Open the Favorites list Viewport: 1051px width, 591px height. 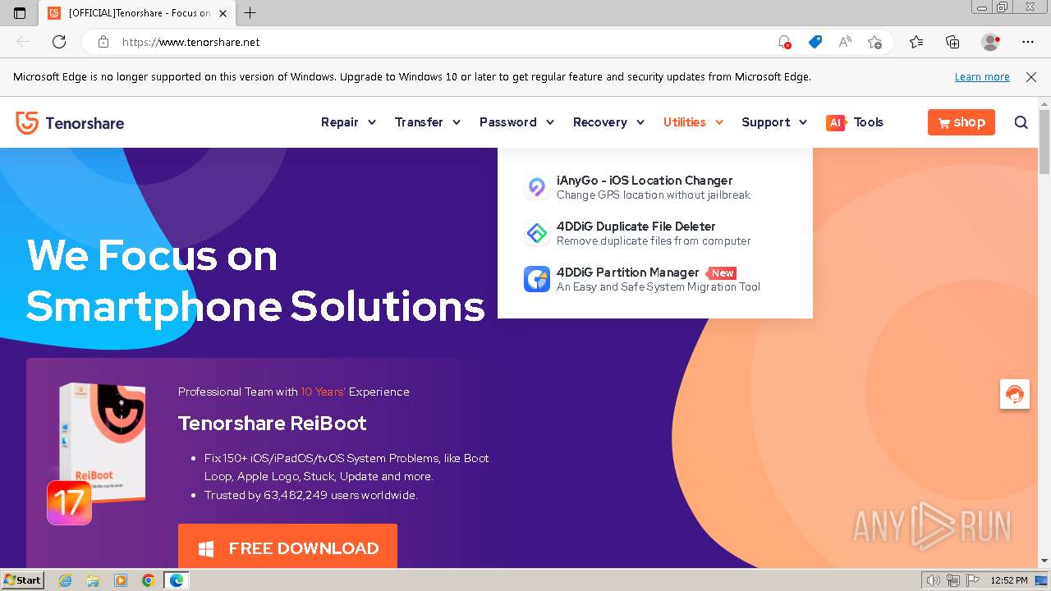tap(916, 42)
